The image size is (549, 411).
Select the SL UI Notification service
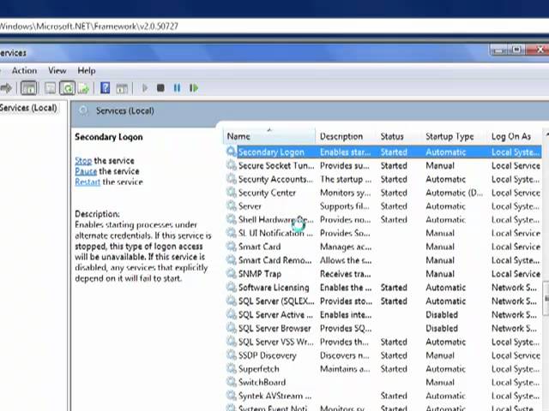point(383,233)
